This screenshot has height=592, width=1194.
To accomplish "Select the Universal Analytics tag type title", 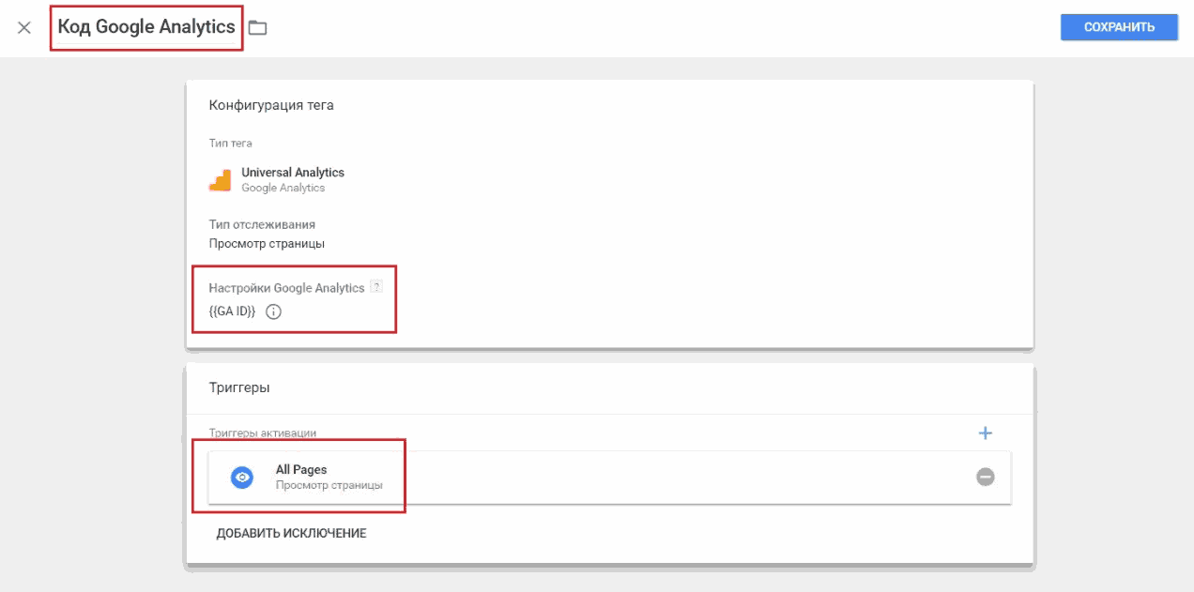I will [x=293, y=173].
